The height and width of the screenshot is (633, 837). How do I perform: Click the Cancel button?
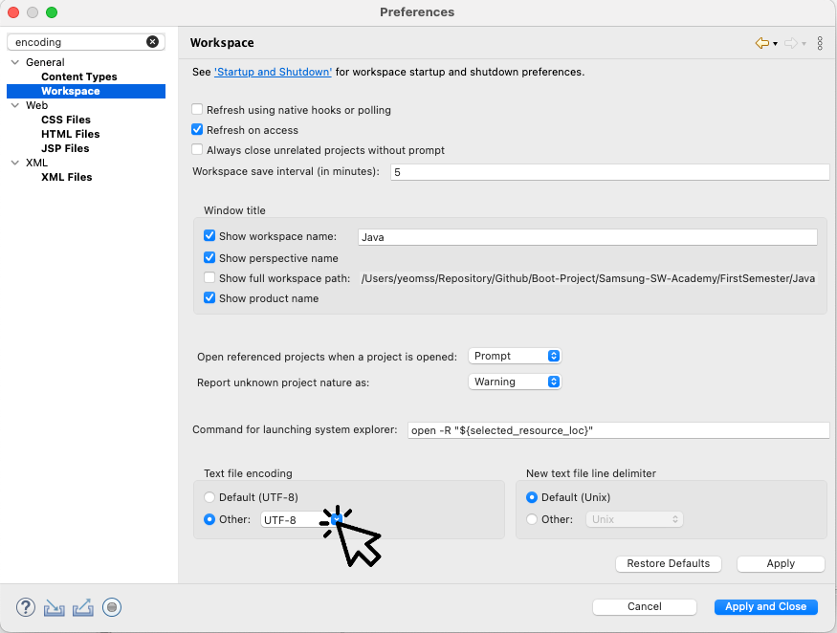[x=645, y=607]
